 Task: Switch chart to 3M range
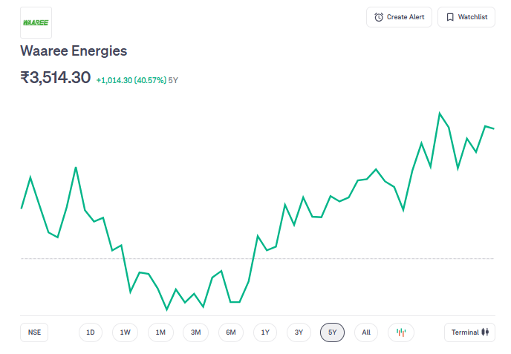pyautogui.click(x=195, y=332)
